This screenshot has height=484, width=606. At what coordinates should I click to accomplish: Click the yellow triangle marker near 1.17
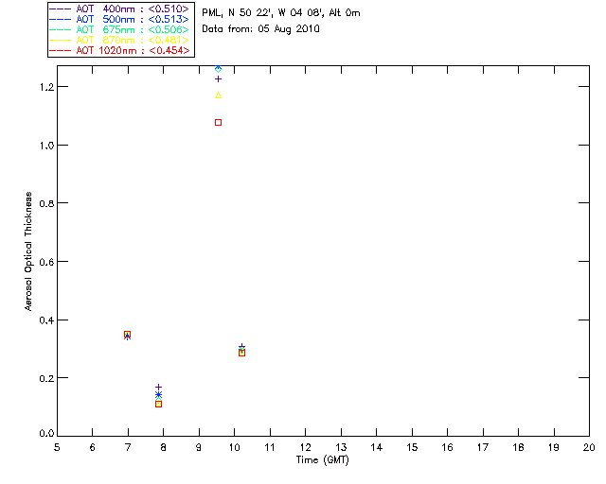pyautogui.click(x=219, y=95)
